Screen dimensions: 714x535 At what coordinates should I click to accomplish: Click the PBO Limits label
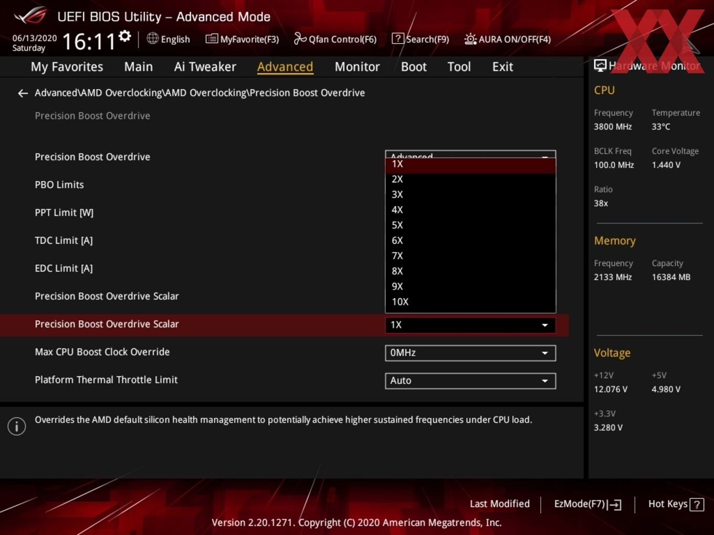coord(59,185)
